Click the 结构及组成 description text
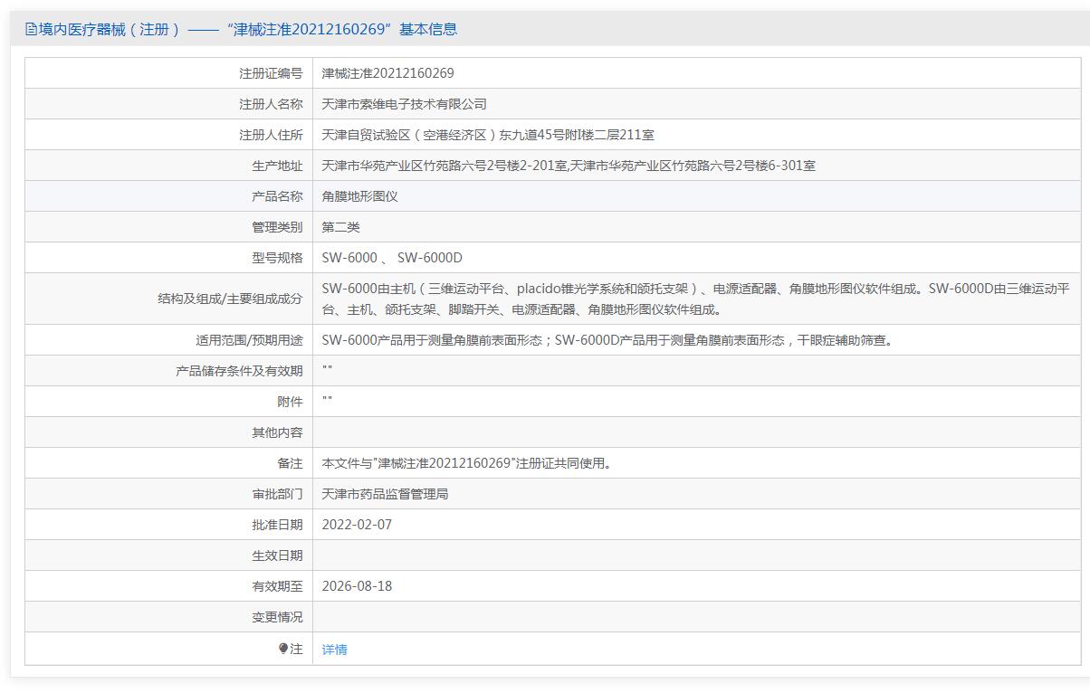The height and width of the screenshot is (693, 1090). coord(695,299)
